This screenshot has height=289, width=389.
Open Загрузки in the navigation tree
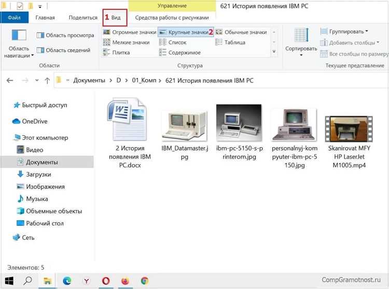(39, 175)
